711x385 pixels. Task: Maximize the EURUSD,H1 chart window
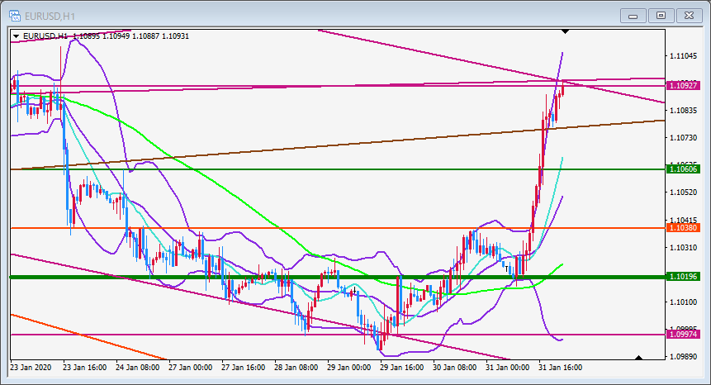661,16
